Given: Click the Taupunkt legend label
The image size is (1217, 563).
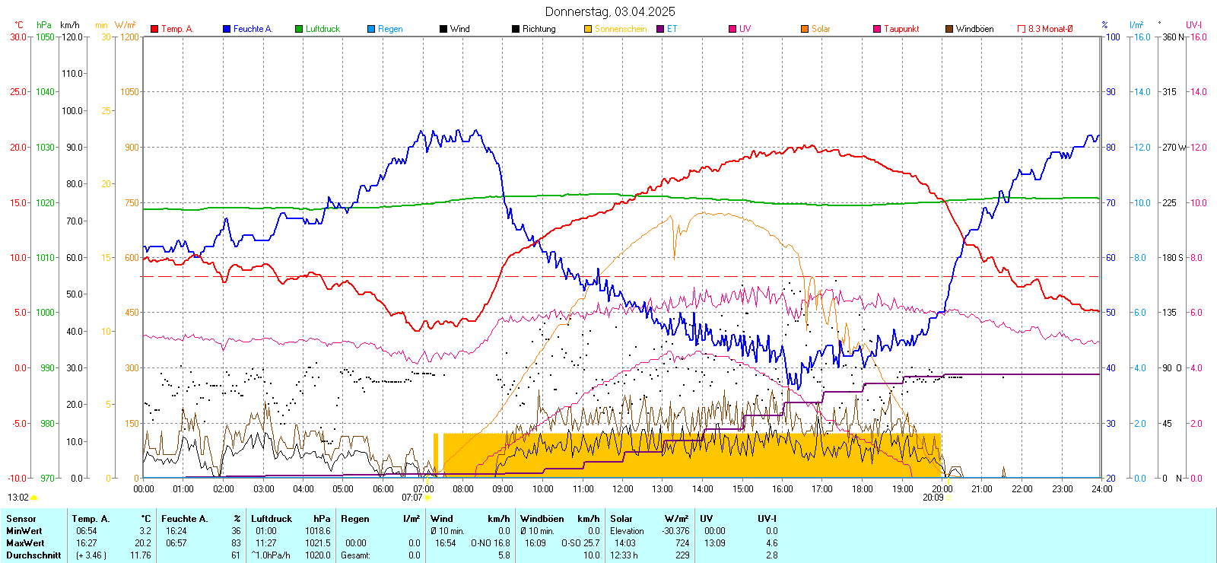Looking at the screenshot, I should [x=901, y=29].
